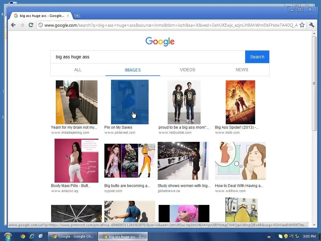Open the wikiHow illustration thumbnail

pos(240,161)
